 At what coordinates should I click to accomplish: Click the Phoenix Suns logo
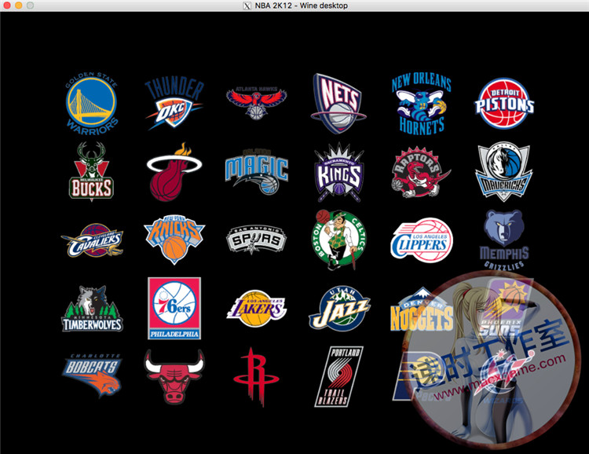click(x=504, y=308)
